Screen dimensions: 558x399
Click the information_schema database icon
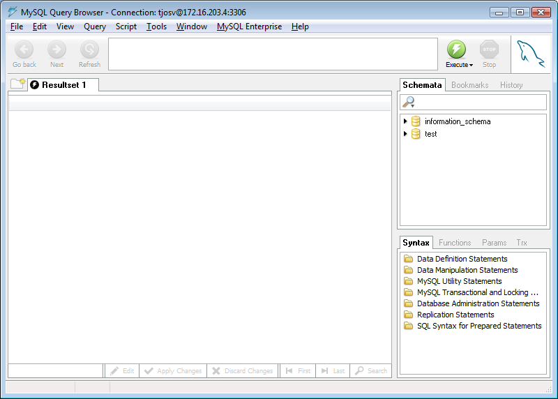click(416, 121)
